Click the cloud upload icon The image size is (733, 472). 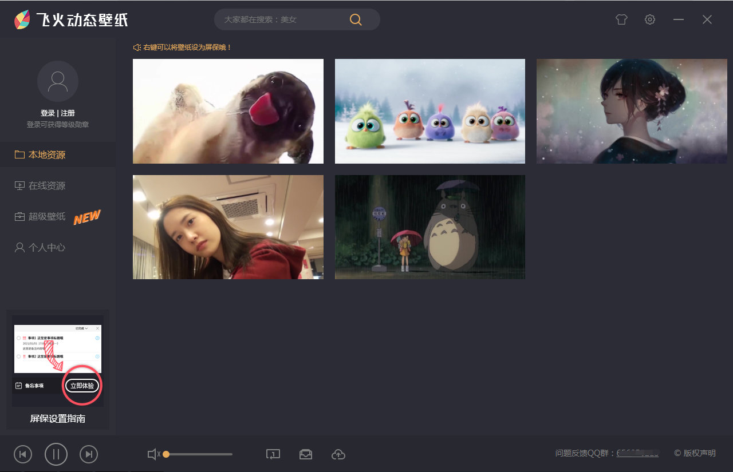tap(338, 454)
